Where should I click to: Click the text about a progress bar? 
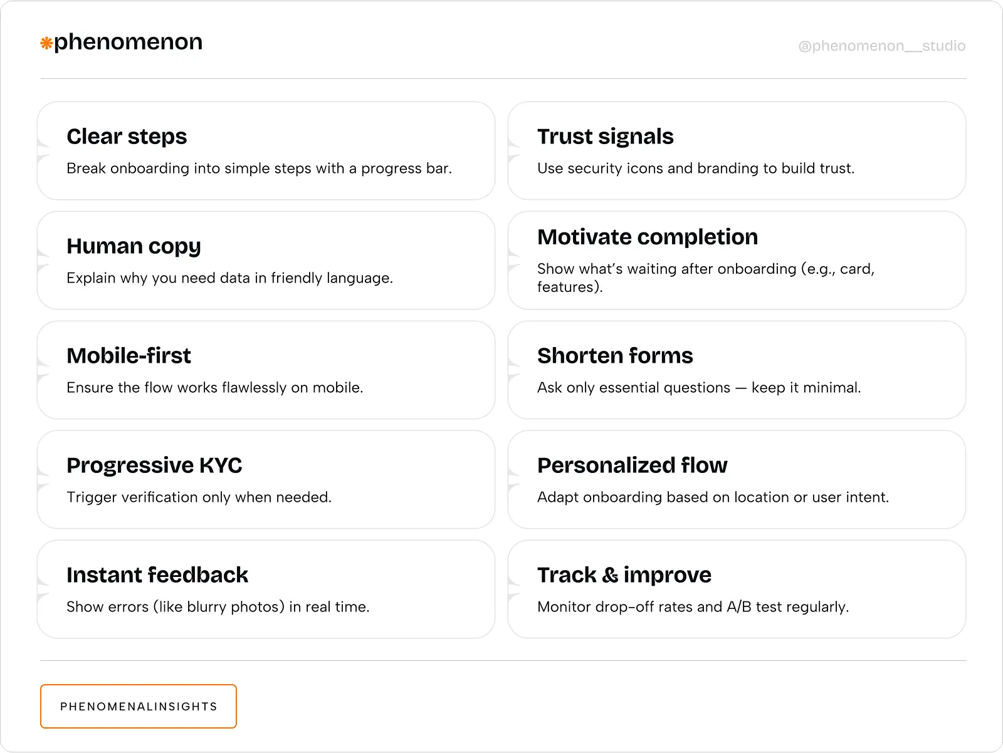[259, 169]
